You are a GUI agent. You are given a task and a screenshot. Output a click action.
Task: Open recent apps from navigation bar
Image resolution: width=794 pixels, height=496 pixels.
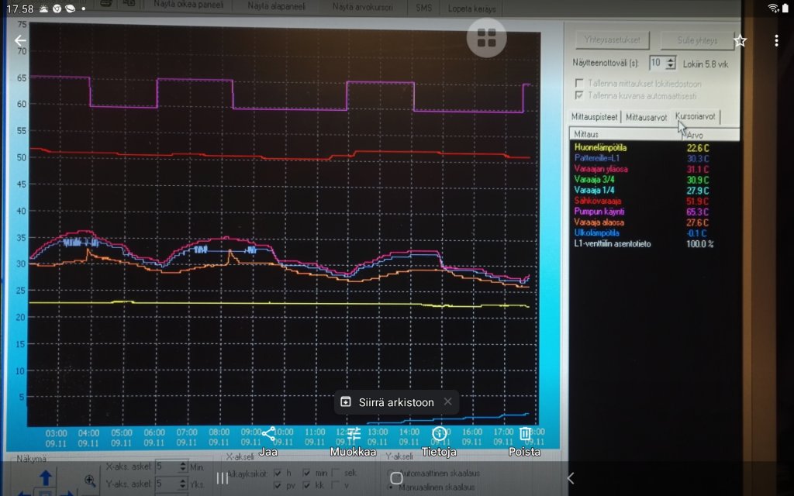coord(223,478)
